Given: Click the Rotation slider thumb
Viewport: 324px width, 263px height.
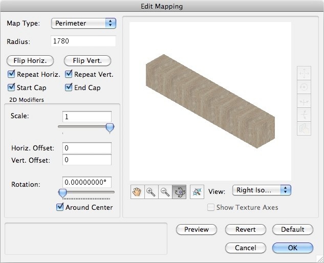Looking at the screenshot, I should pos(62,193).
